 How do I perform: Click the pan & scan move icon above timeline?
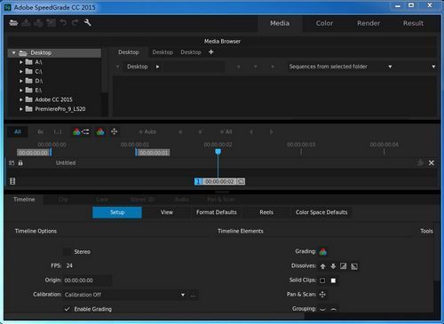[x=115, y=131]
